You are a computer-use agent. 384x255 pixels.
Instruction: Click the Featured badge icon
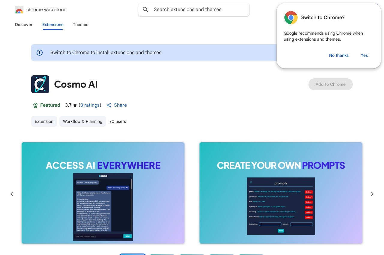tap(35, 105)
